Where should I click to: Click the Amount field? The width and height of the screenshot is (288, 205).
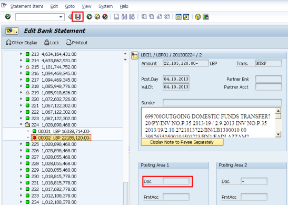click(186, 63)
